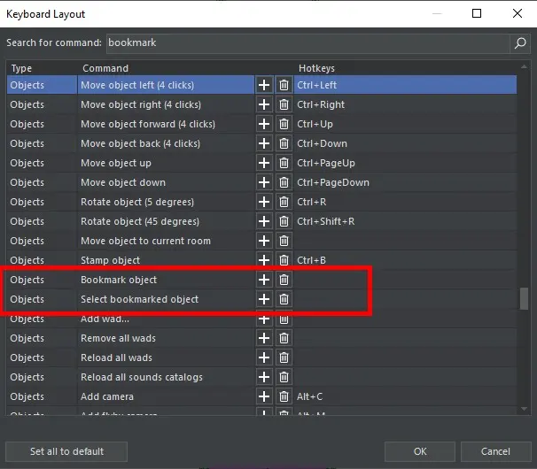Viewport: 537px width, 469px height.
Task: Click the Search for command text field
Action: point(307,42)
